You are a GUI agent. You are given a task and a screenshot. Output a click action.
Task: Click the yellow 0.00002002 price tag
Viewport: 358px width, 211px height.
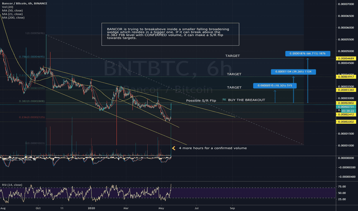tap(346, 122)
